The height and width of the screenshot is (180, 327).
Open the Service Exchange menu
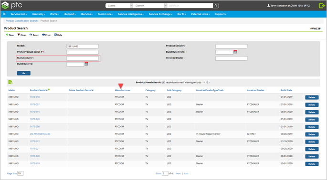(x=160, y=14)
